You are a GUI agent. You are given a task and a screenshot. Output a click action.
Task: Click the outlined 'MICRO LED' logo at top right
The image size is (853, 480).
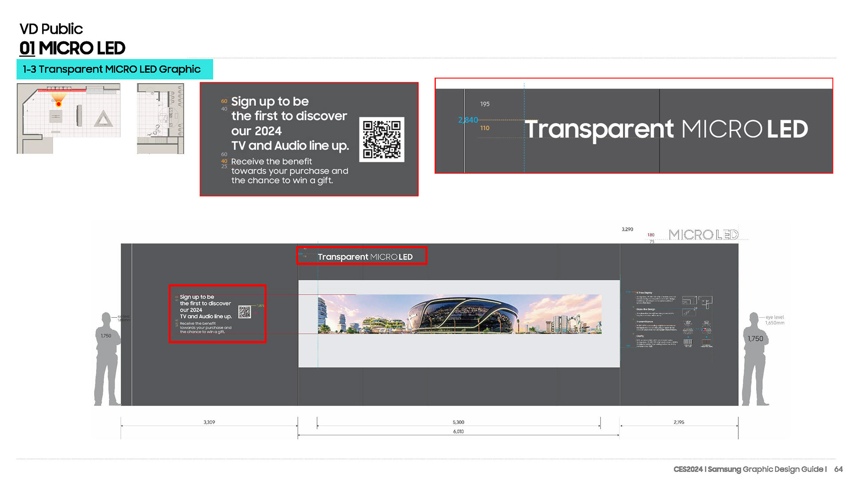tap(703, 235)
